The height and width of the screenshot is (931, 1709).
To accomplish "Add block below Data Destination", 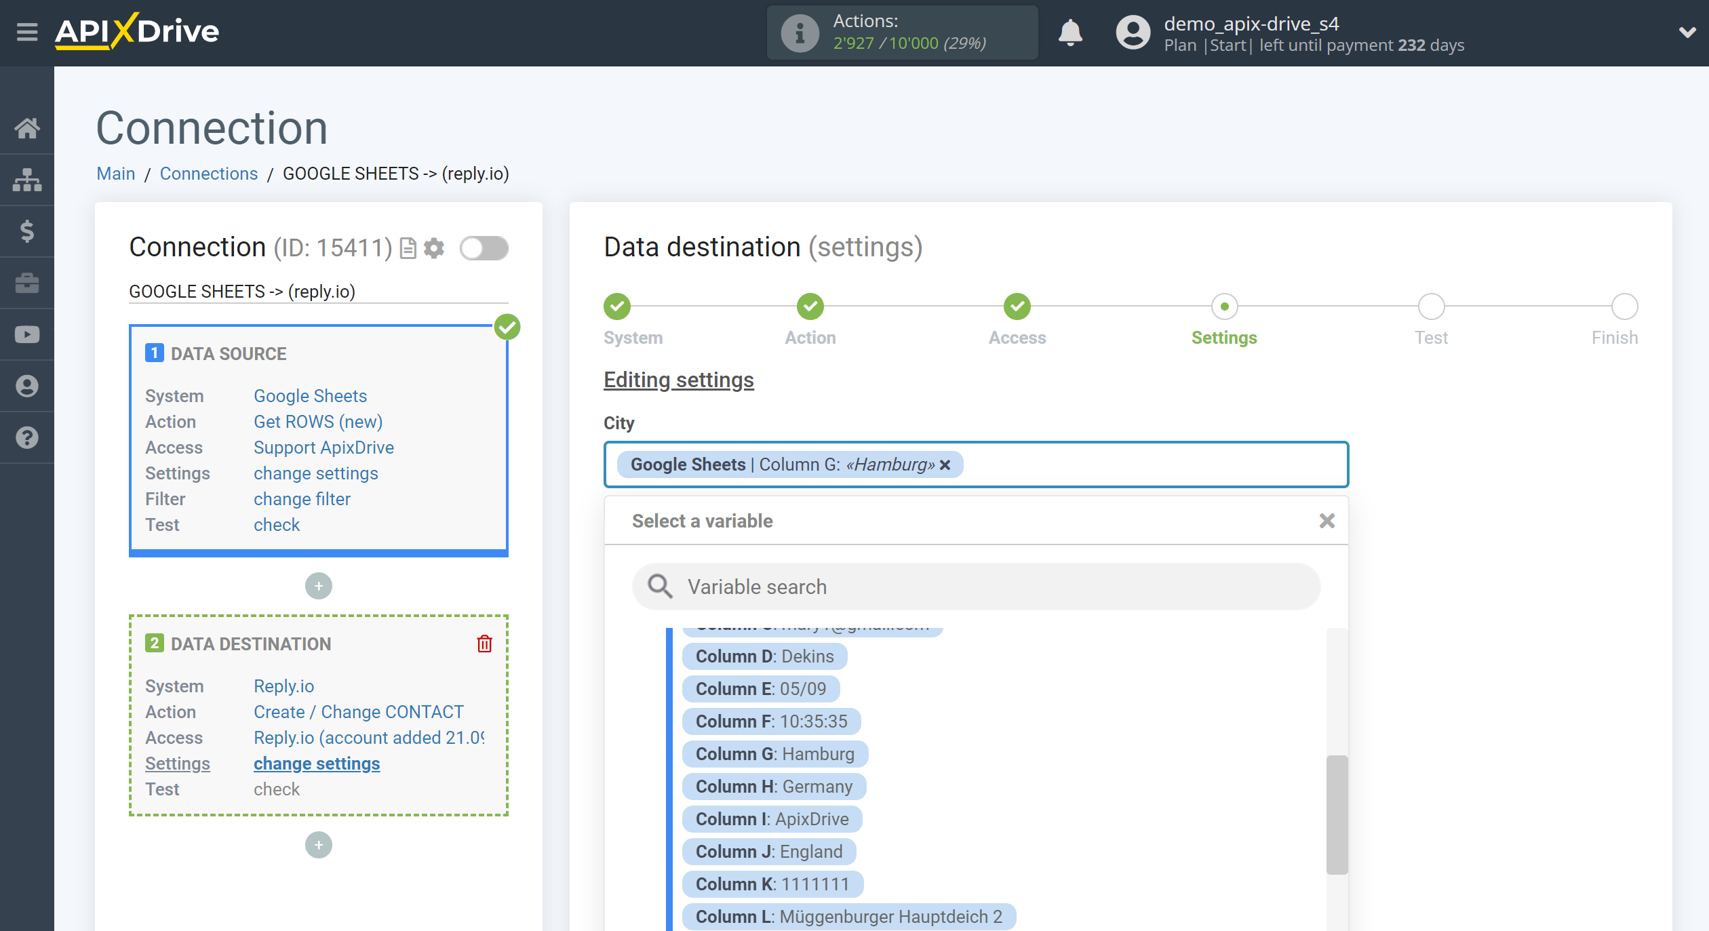I will [319, 845].
